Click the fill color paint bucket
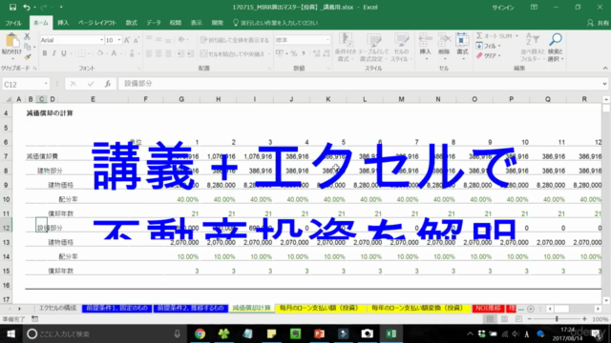This screenshot has height=343, width=611. 100,53
